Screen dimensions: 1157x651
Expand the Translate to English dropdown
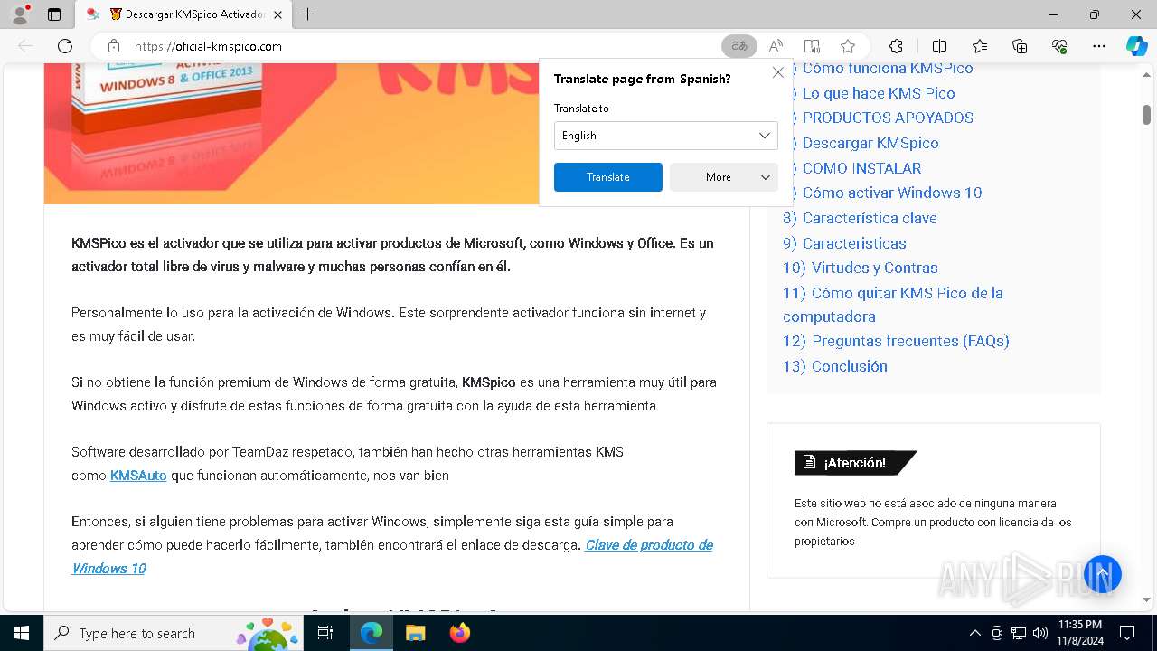coord(665,136)
